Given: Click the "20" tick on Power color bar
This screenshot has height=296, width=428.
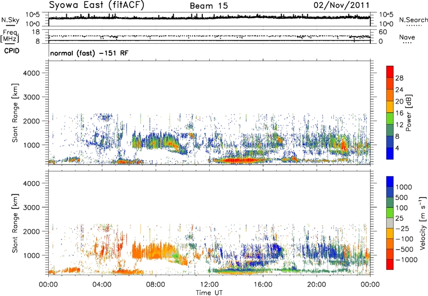Looking at the screenshot, I should pyautogui.click(x=399, y=102).
